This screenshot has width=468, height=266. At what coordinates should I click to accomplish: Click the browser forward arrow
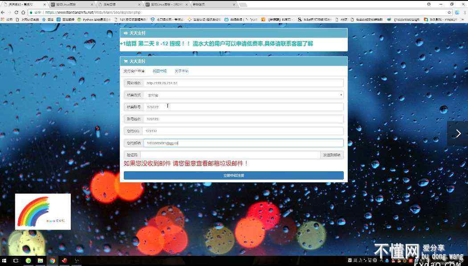(x=9, y=12)
